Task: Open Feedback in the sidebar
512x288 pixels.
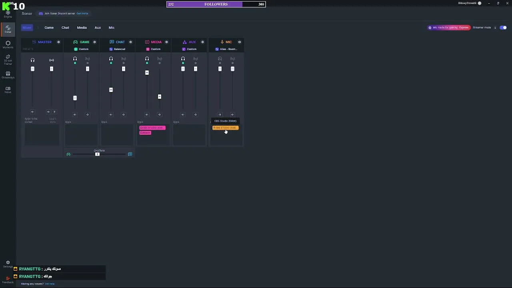Action: 8,280
